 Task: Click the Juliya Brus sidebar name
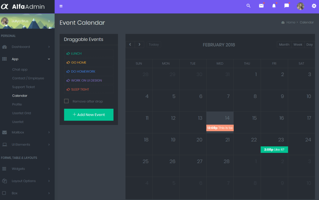20,21
